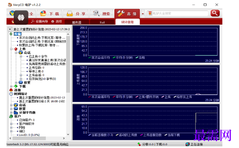Click 上传+额外开销 legend in upload graph
Screen dimensions: 239x148
point(147,97)
